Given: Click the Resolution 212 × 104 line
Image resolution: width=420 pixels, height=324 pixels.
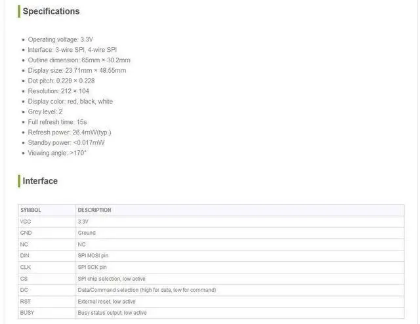Looking at the screenshot, I should (58, 91).
